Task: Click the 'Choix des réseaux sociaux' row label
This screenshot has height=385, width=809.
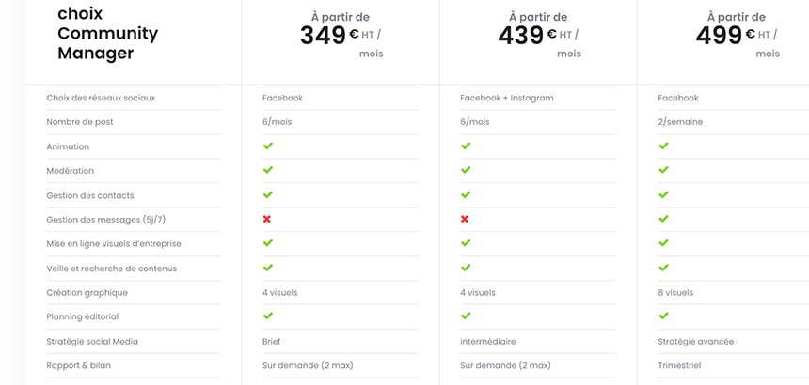Action: point(101,98)
